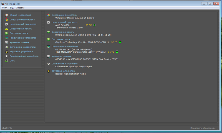The height and width of the screenshot is (133, 222).
Task: Click the monitor icon in sidebar
Action: [x=6, y=38]
